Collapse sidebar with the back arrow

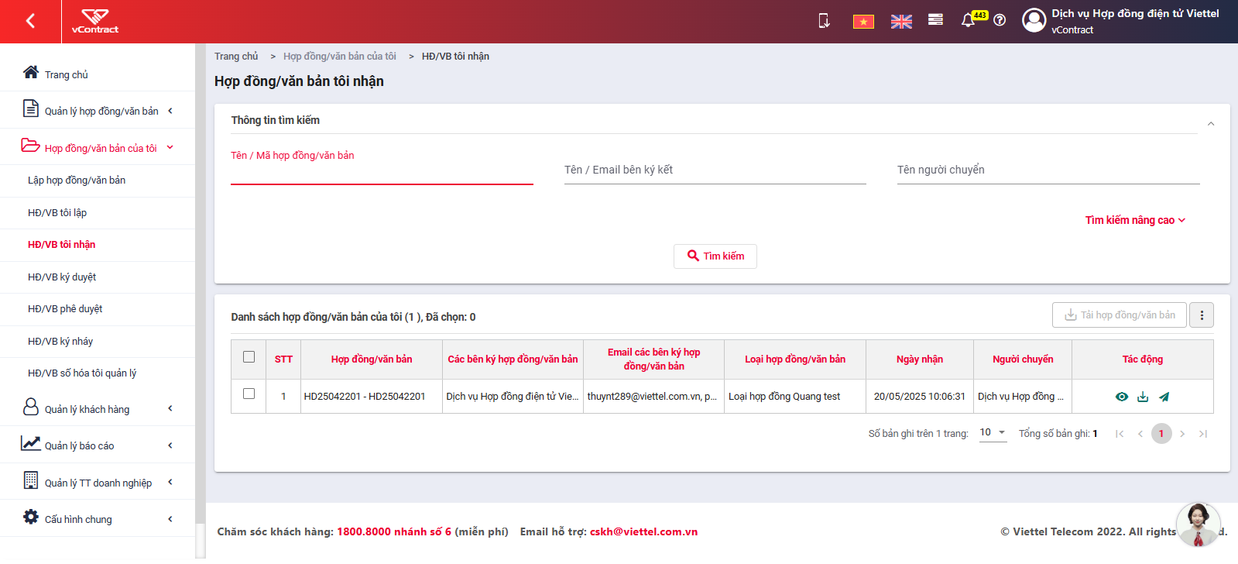[30, 21]
